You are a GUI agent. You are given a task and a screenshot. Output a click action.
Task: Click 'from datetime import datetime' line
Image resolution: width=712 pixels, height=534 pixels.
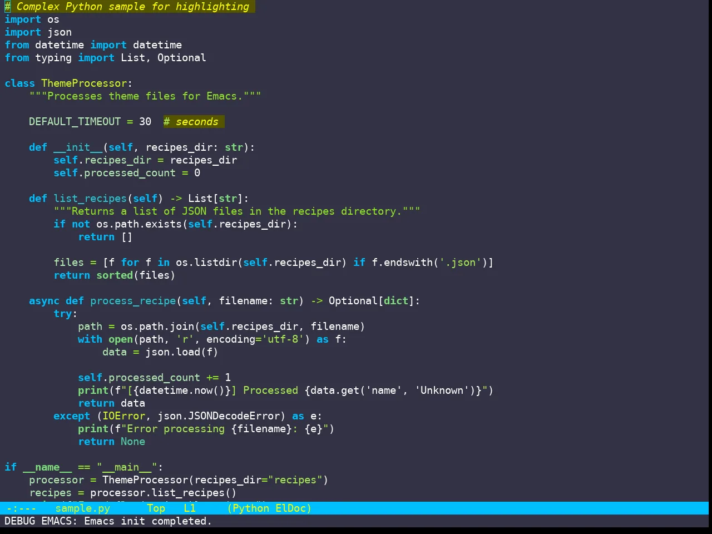(93, 45)
